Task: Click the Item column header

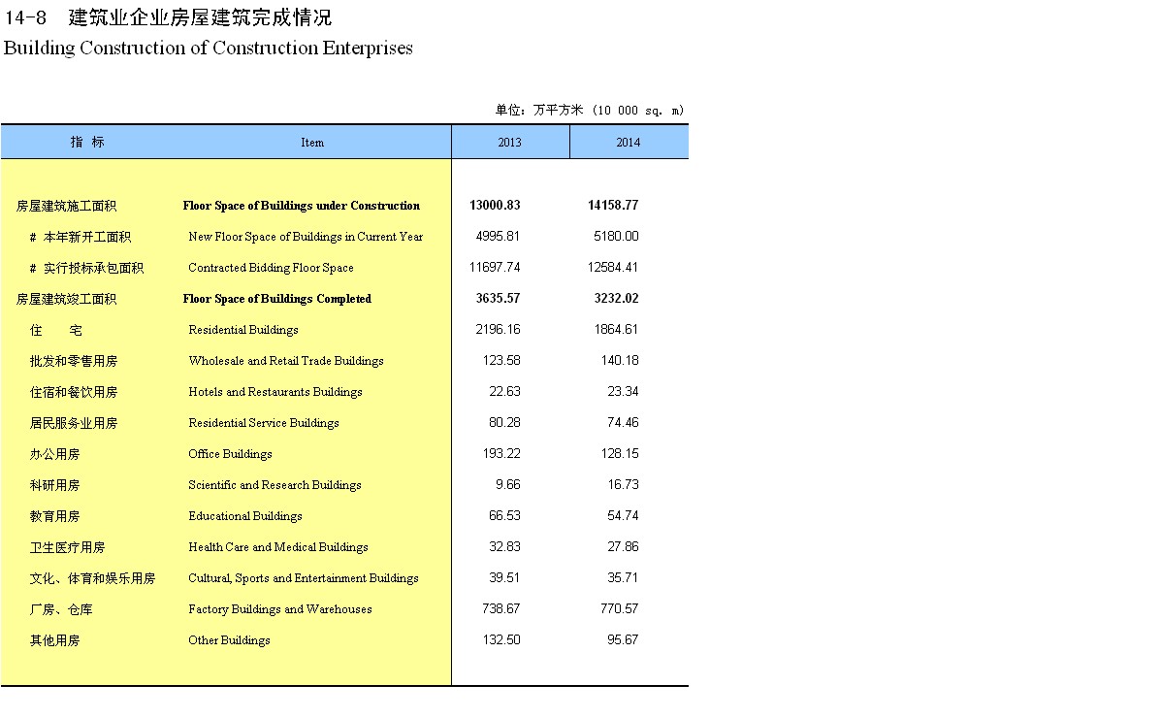Action: point(312,143)
